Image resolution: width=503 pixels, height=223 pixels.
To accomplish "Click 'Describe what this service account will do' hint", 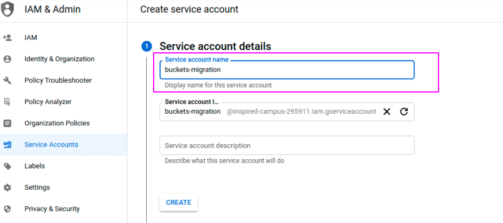I will click(224, 160).
